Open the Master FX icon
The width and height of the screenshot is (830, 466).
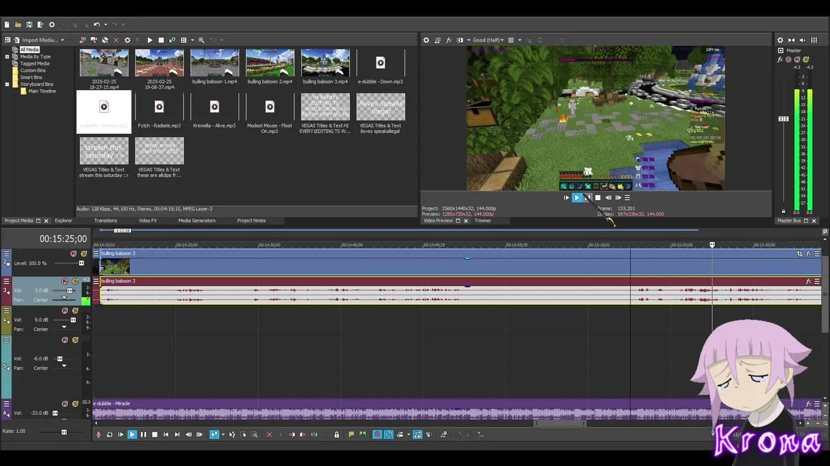pos(781,60)
